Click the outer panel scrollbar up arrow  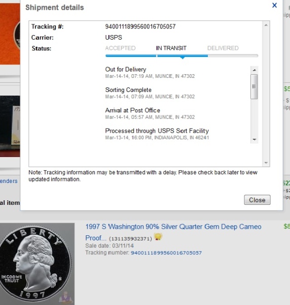pos(266,25)
